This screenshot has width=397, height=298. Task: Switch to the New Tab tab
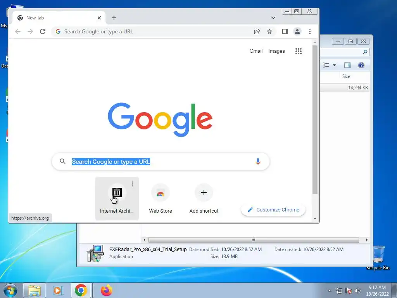click(x=59, y=18)
